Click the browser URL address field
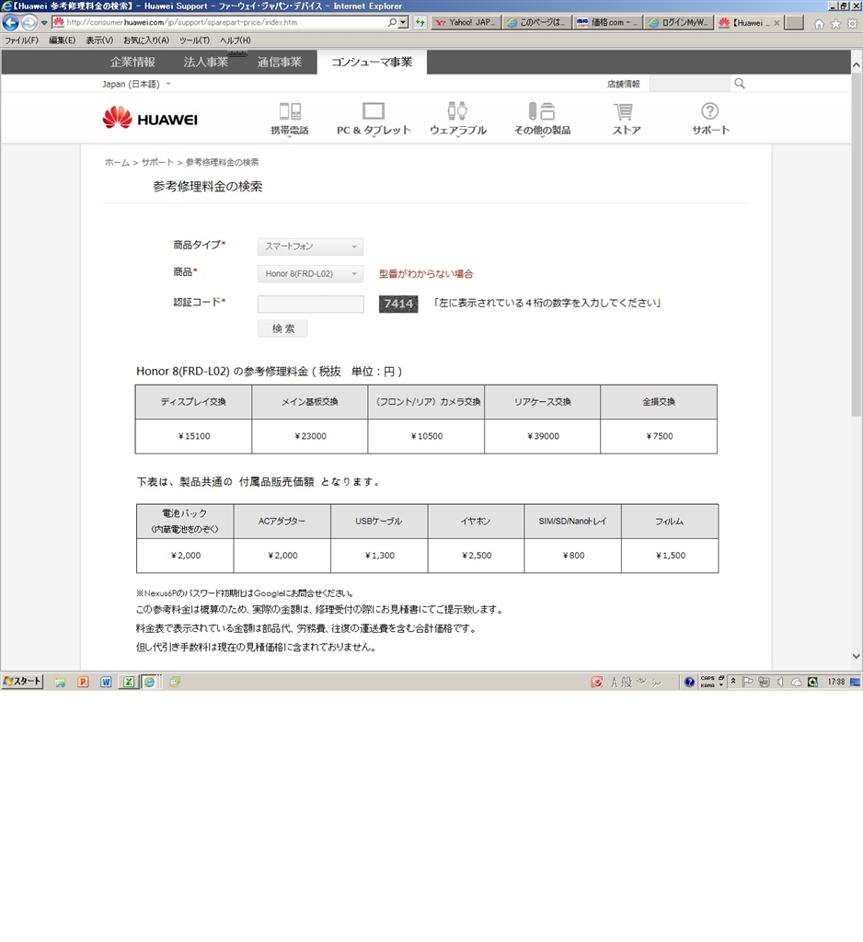This screenshot has width=863, height=942. point(225,23)
